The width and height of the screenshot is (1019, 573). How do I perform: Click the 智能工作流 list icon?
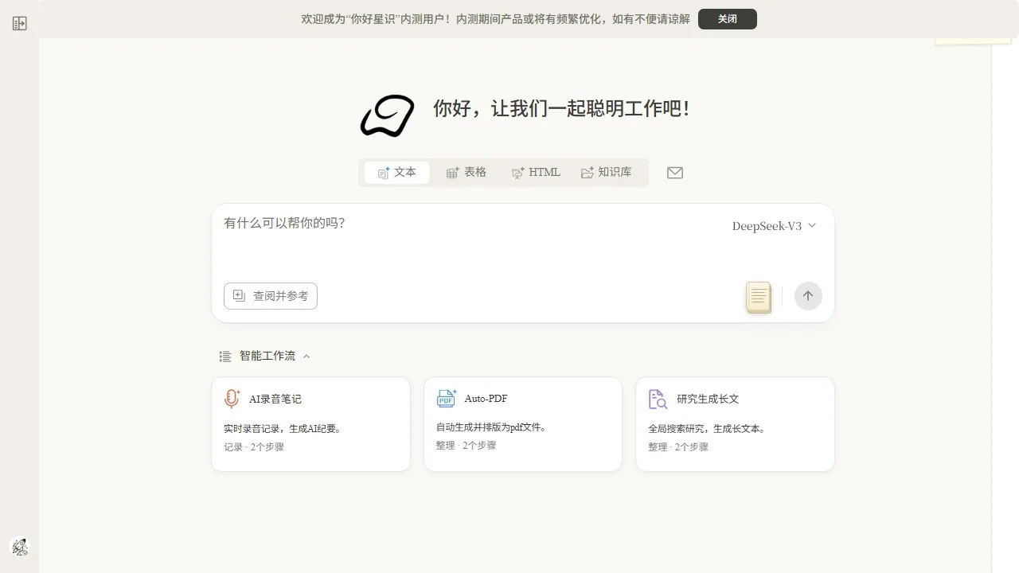225,357
